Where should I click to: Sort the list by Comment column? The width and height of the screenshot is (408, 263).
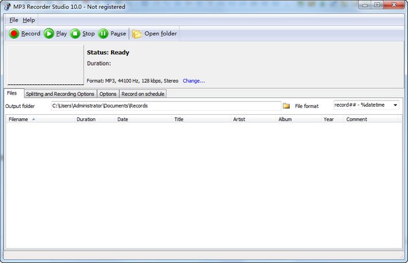tap(371, 119)
